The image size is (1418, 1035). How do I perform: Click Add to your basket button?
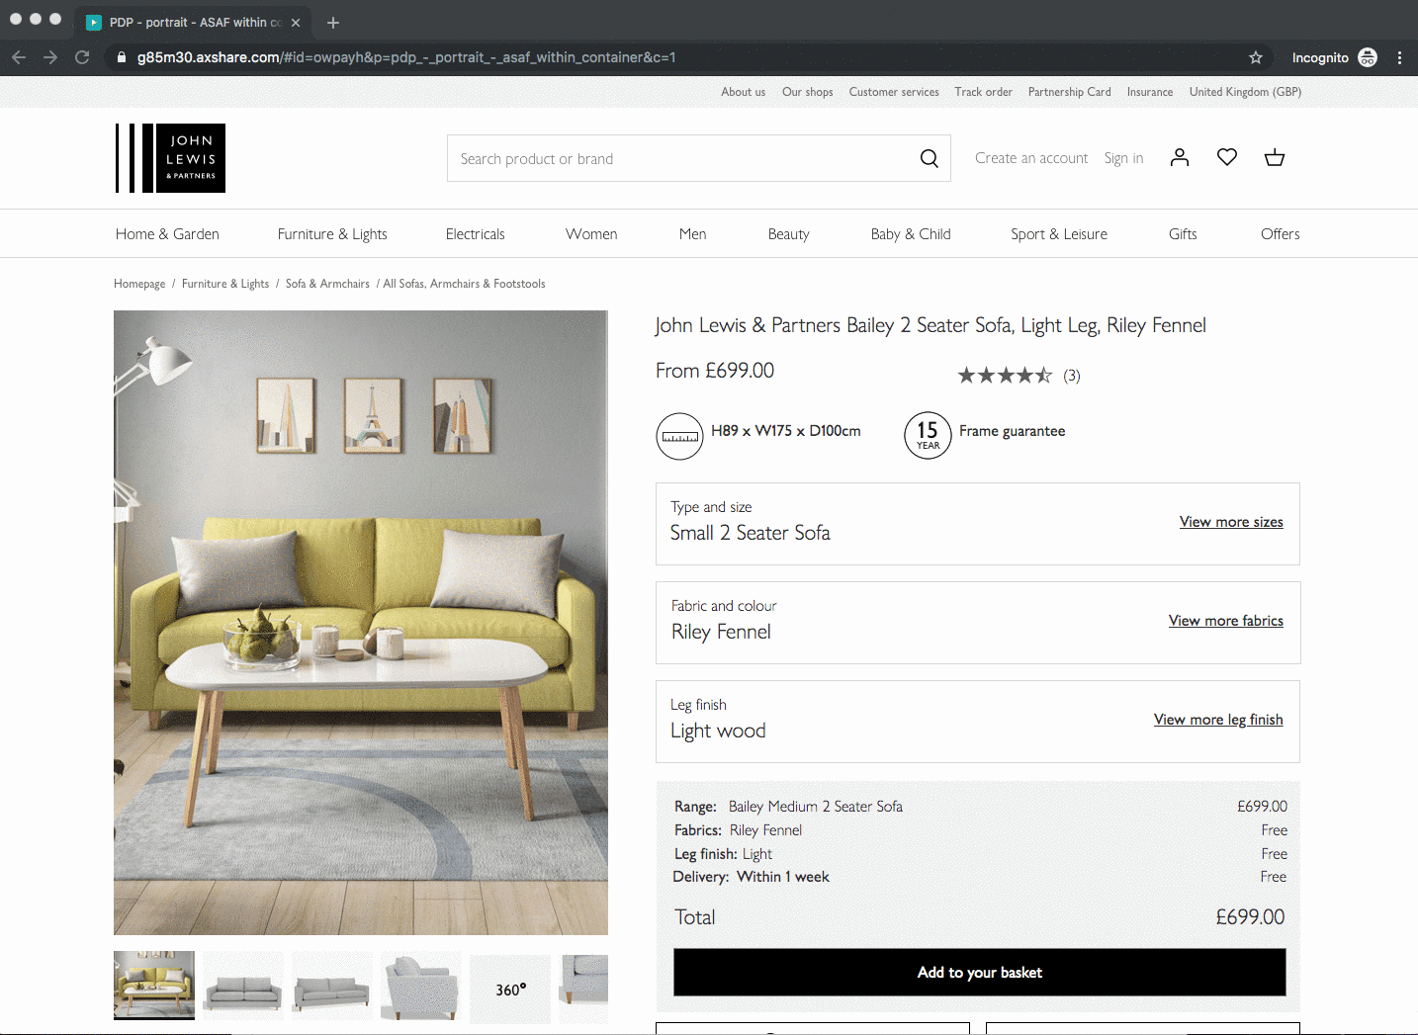click(980, 973)
